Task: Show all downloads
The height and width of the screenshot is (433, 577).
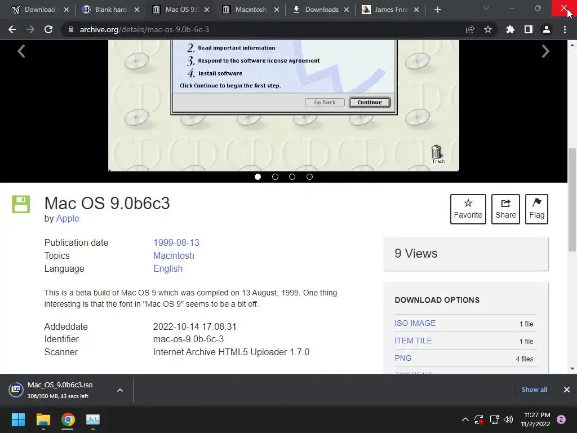Action: point(534,390)
